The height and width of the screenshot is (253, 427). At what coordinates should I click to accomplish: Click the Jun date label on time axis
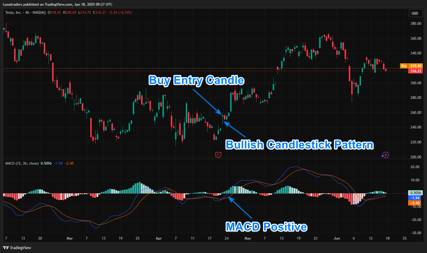point(337,238)
